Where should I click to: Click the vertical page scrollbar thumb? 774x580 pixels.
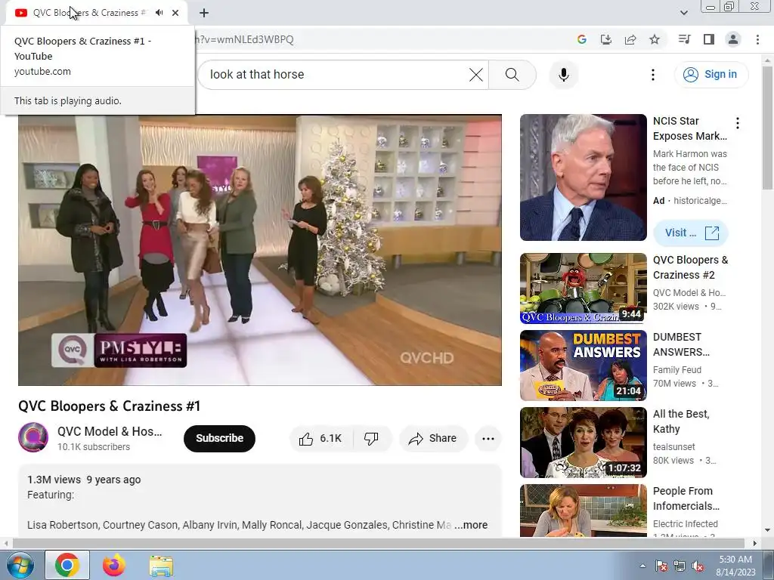pyautogui.click(x=768, y=127)
